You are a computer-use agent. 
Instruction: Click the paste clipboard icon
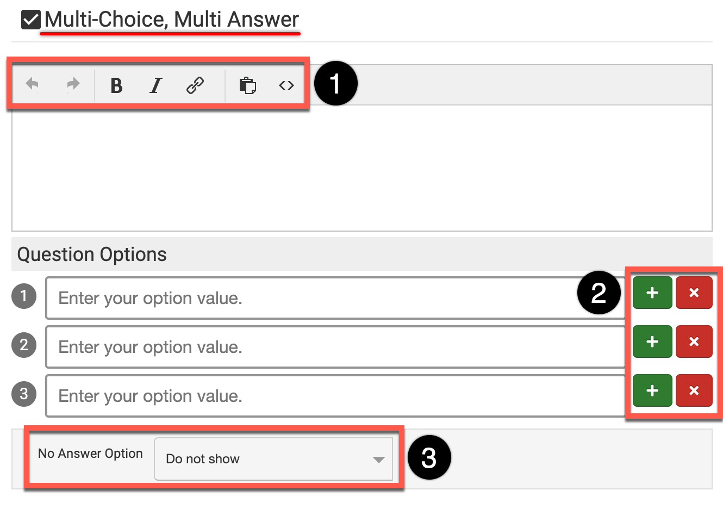(247, 85)
